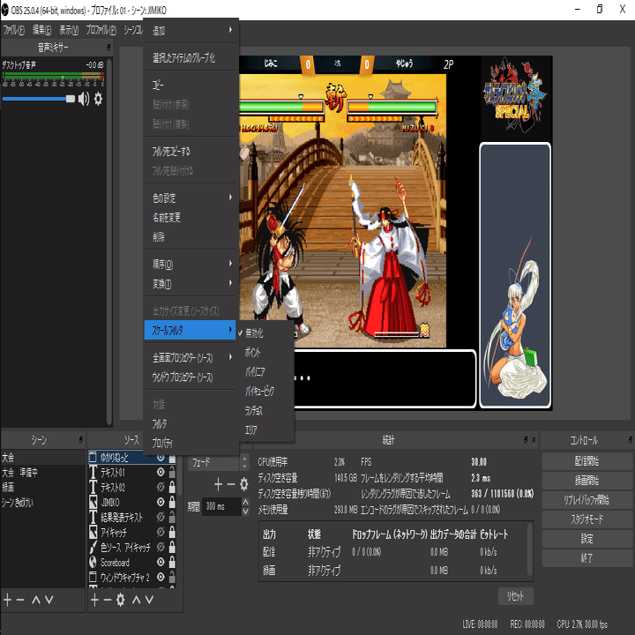
Task: Lock the テキスト01 source
Action: 172,472
